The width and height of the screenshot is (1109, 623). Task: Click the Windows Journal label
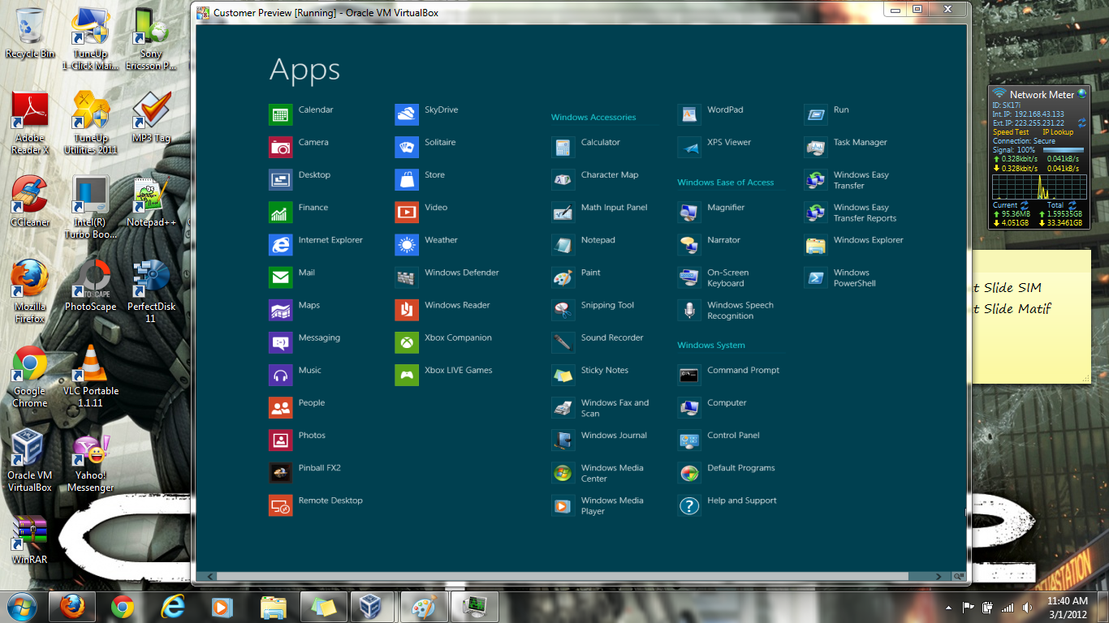615,436
